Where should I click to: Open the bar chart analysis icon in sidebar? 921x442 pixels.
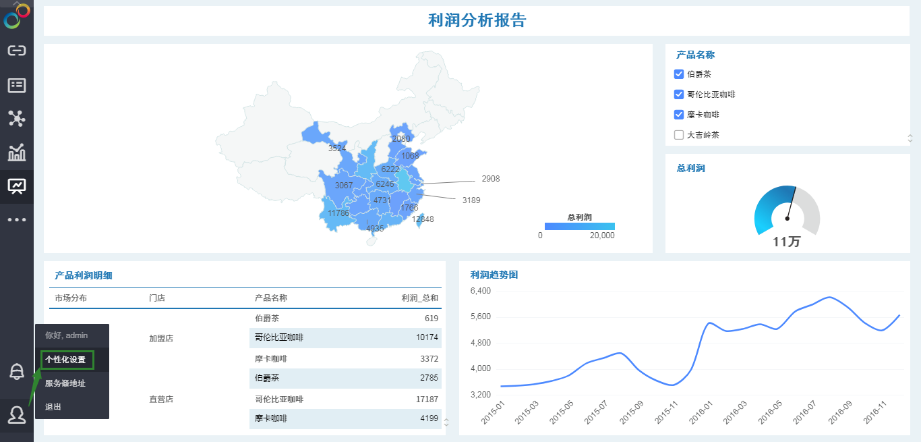click(x=17, y=152)
